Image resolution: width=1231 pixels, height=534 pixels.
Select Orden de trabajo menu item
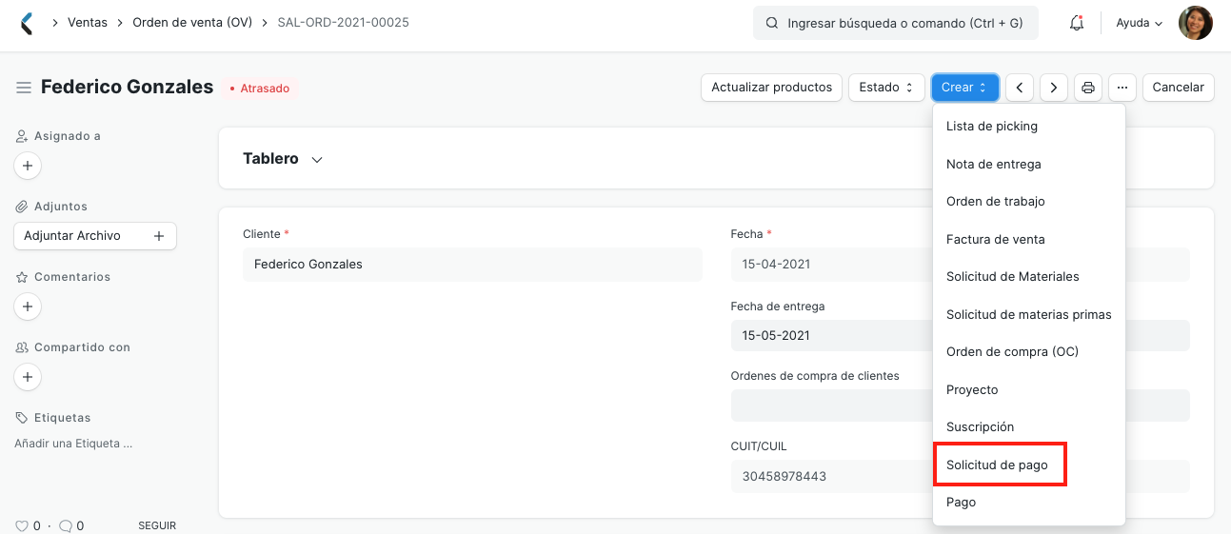tap(1029, 202)
